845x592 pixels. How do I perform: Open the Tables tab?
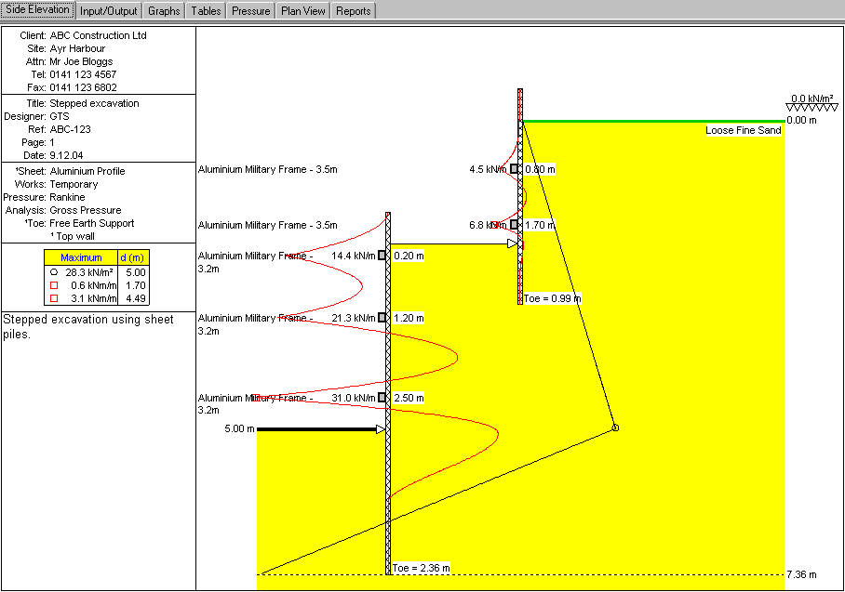(206, 11)
